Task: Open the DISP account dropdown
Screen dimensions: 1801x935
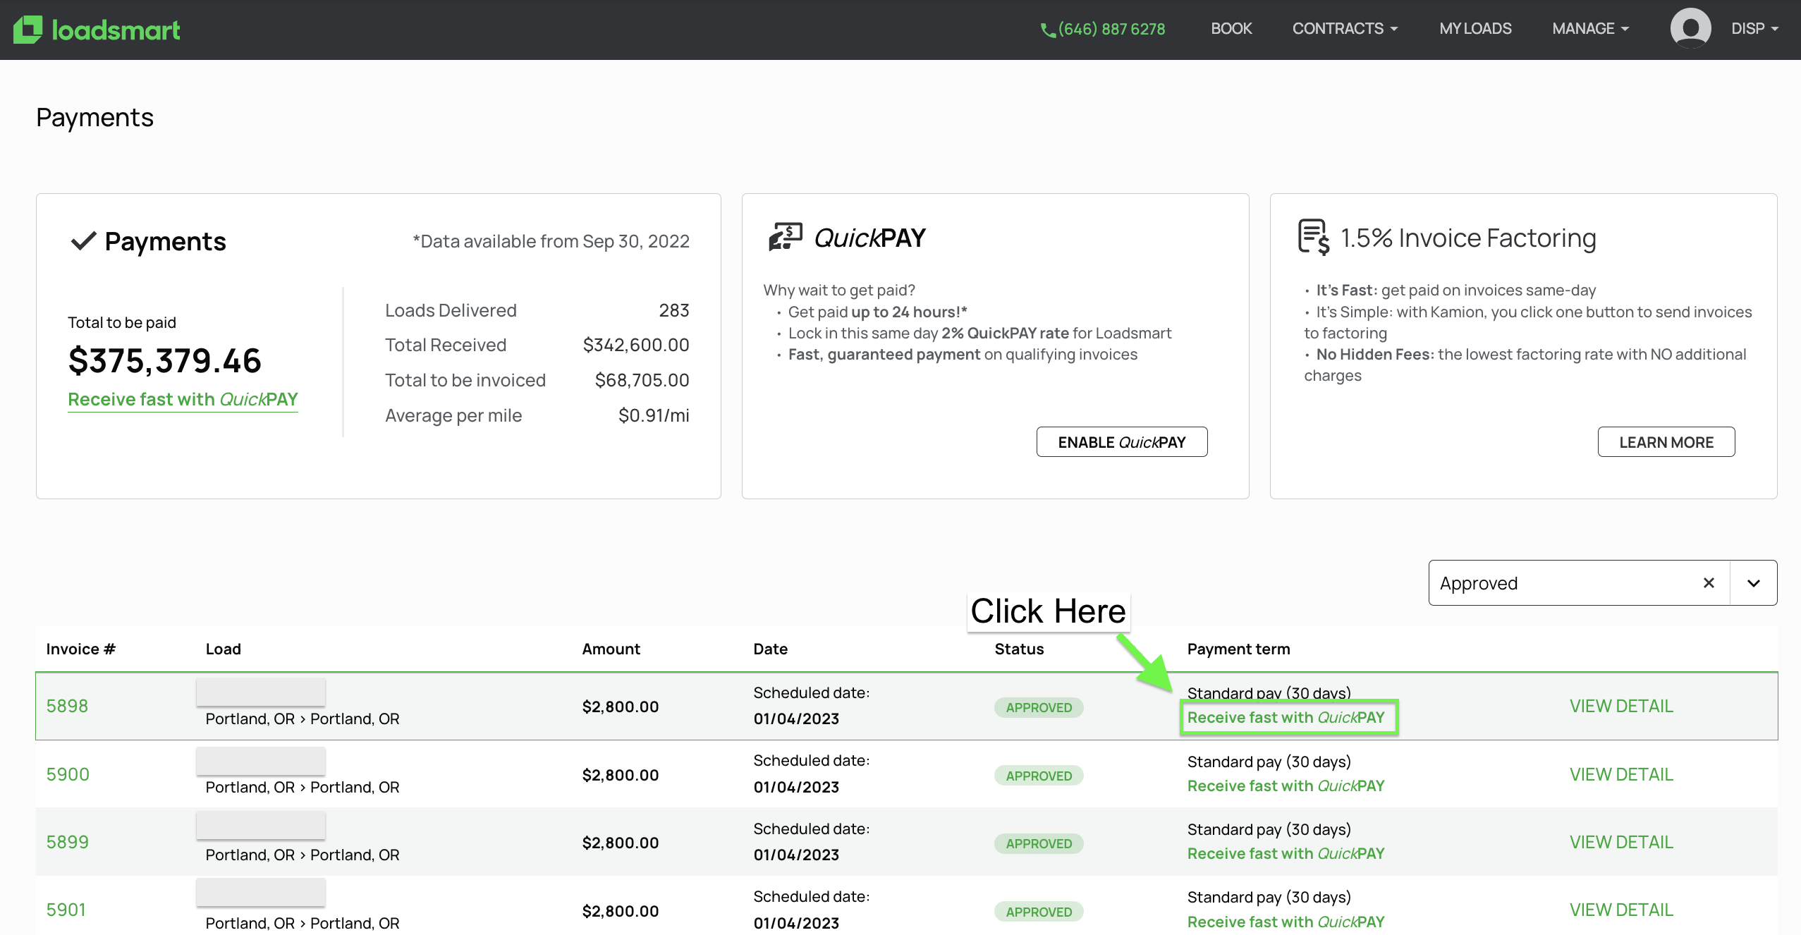Action: 1754,29
